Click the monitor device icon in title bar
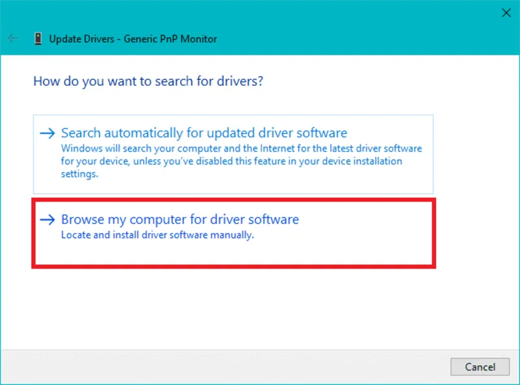520x385 pixels. (38, 38)
